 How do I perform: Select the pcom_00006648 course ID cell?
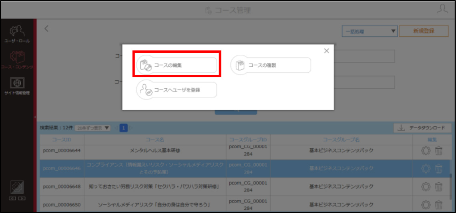(x=62, y=186)
